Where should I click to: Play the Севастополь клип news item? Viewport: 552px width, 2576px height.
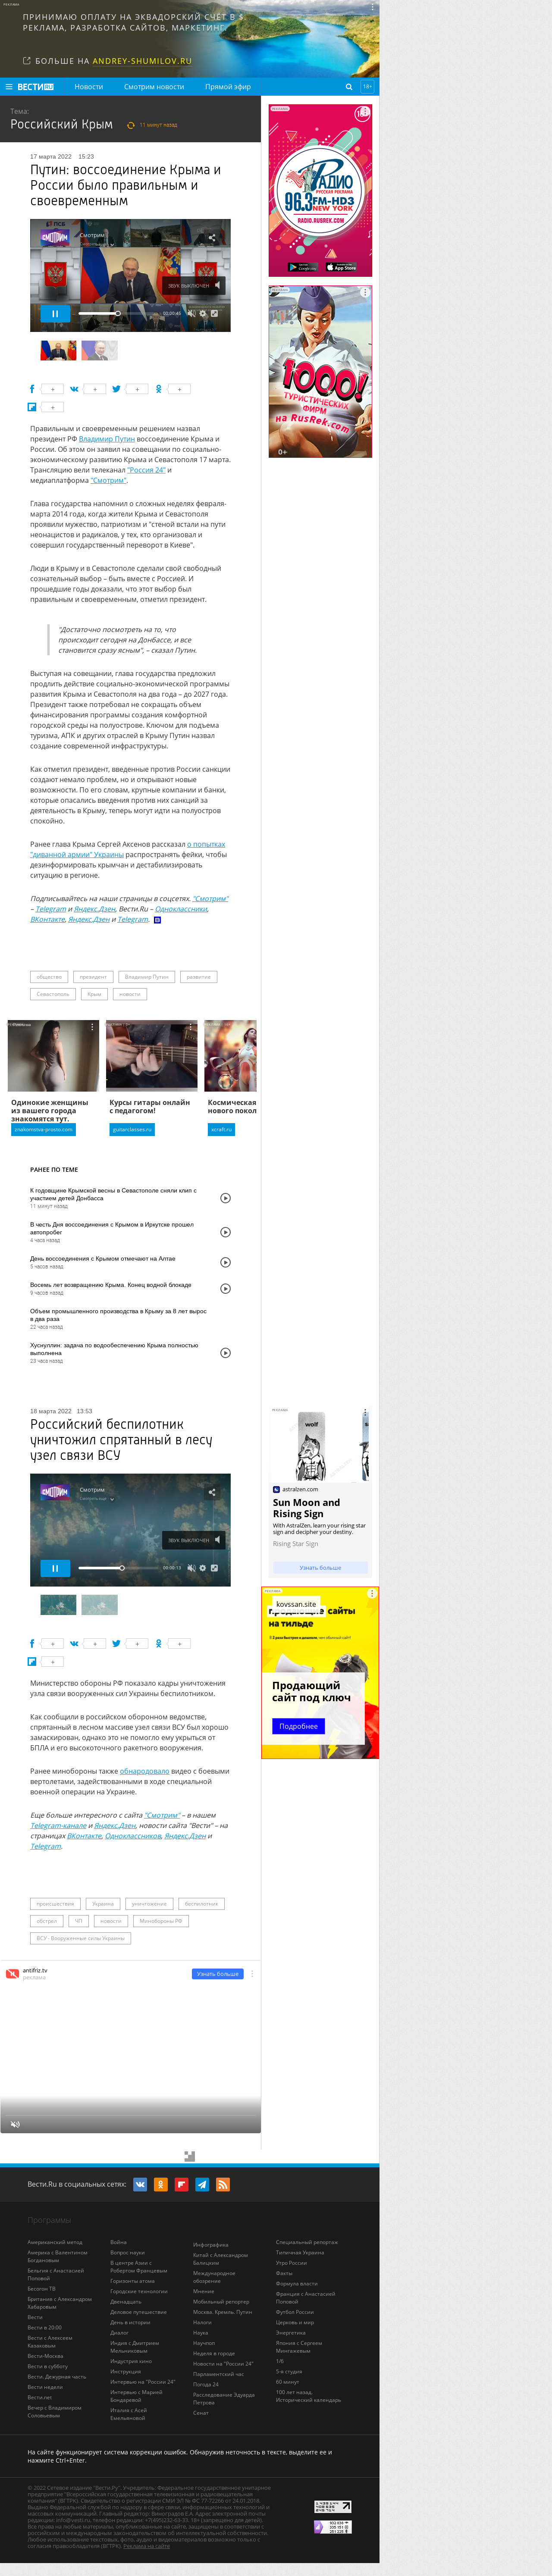coord(225,1198)
